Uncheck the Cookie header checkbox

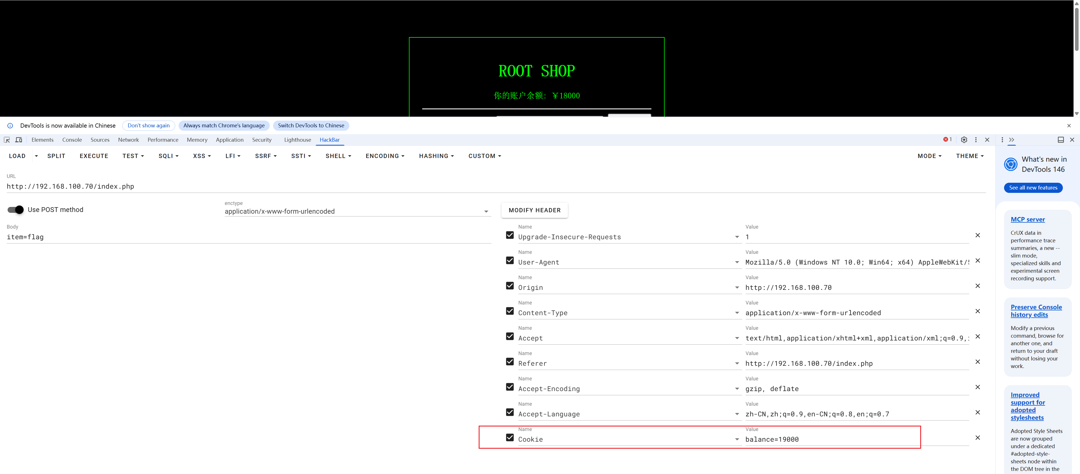509,437
